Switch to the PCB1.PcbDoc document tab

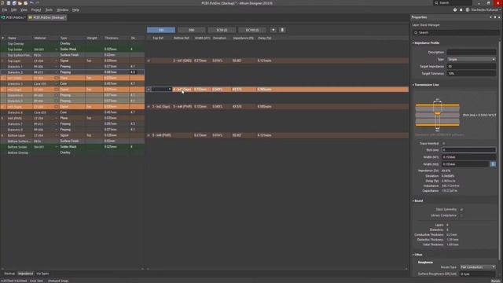pyautogui.click(x=13, y=17)
